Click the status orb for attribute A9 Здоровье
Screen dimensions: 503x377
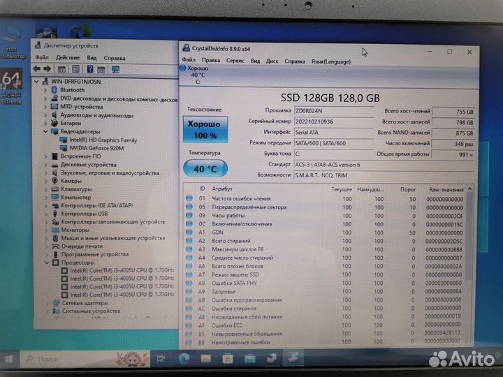(x=189, y=291)
